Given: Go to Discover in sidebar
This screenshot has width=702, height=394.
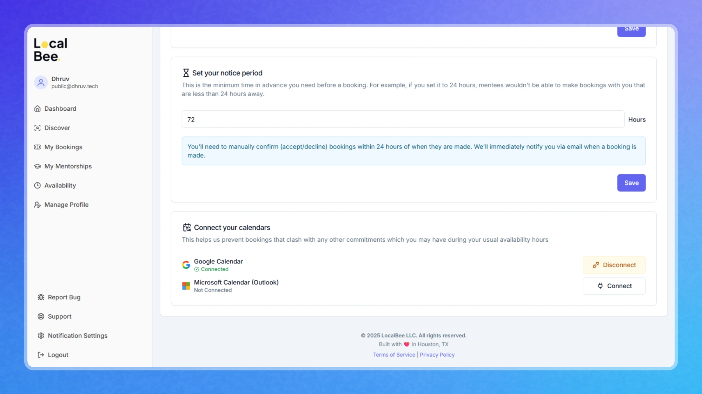Looking at the screenshot, I should [57, 128].
